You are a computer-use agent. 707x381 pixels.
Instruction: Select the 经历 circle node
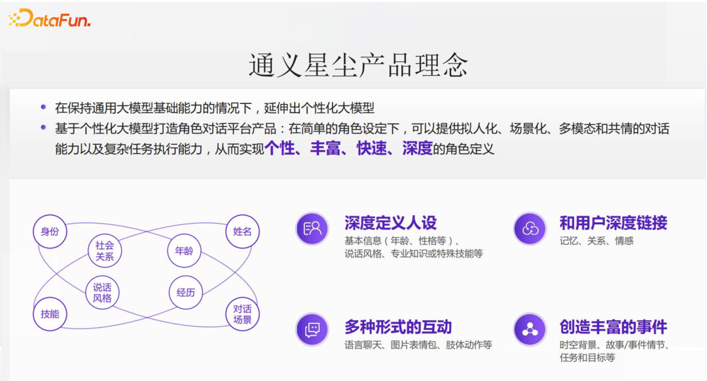pos(186,293)
